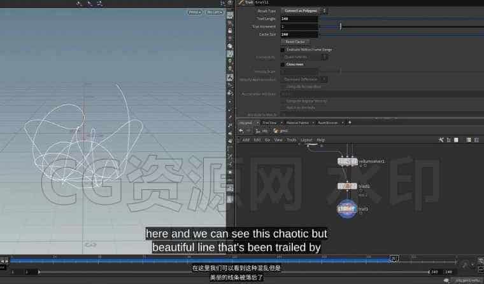Screen dimensions: 484x284
Task: Add a new pane tab with plus
Action: (x=350, y=122)
